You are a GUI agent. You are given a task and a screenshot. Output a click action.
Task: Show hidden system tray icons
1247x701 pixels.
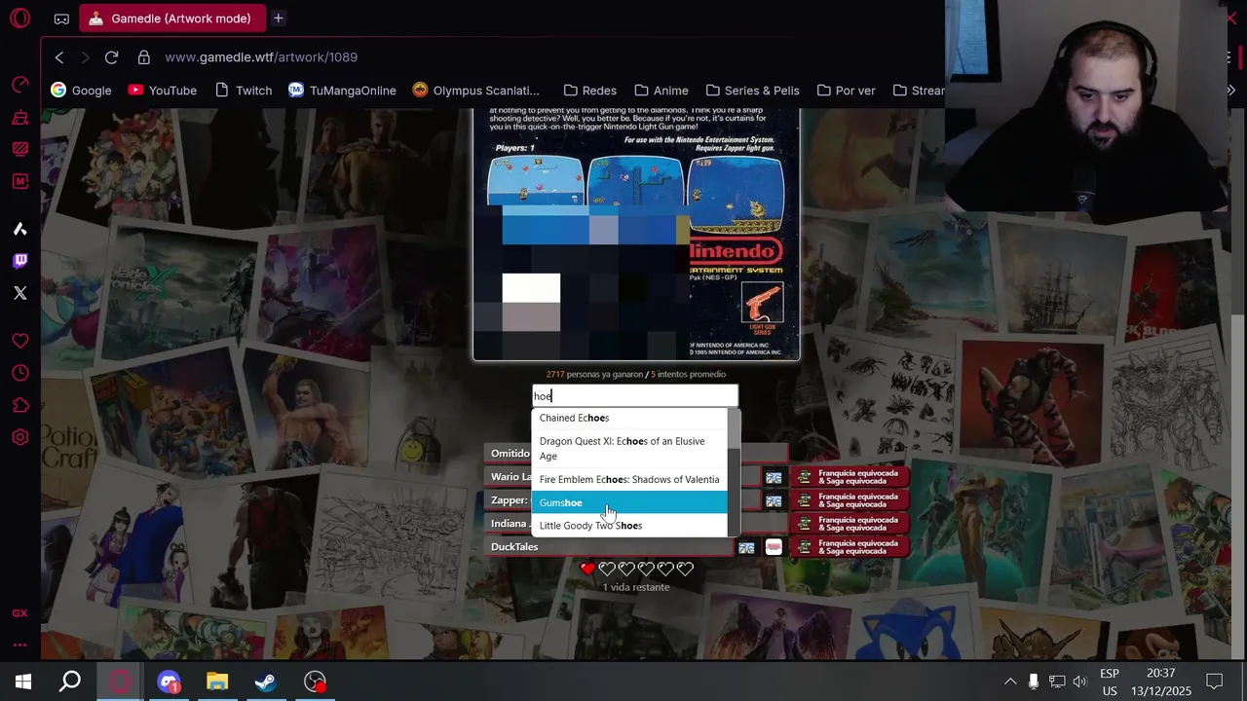click(x=1010, y=682)
